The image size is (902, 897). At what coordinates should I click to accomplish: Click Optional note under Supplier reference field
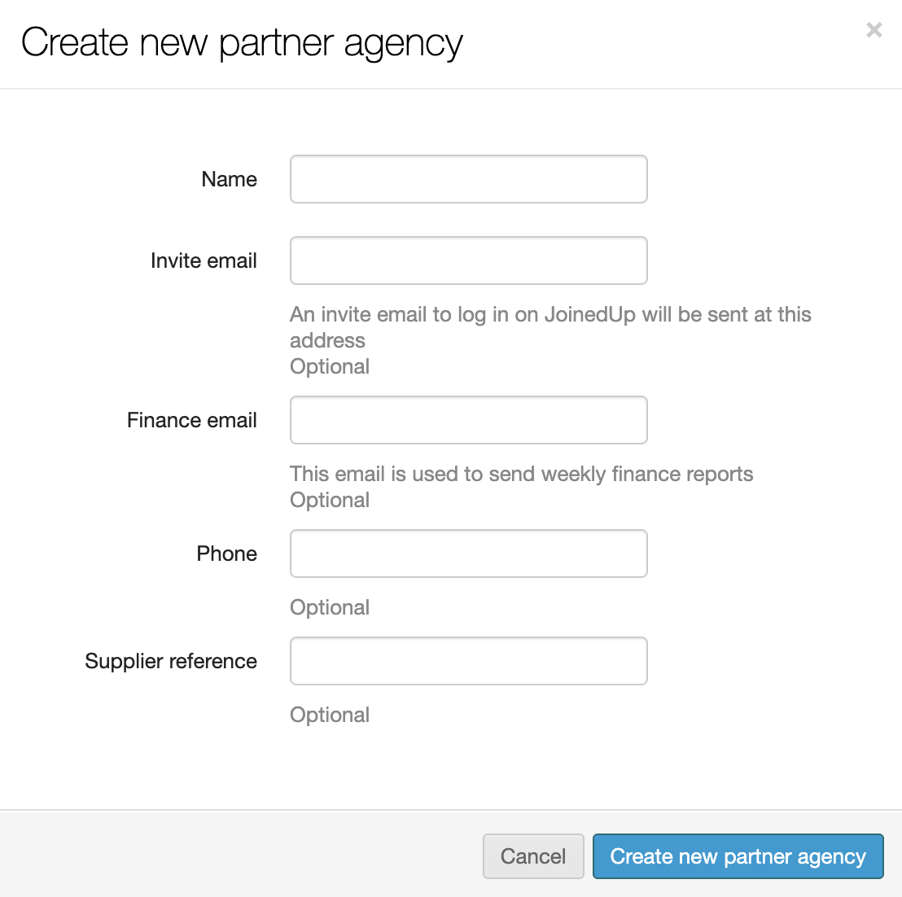(x=330, y=715)
